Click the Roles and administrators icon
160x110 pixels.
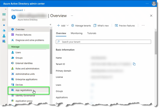(x=12, y=68)
